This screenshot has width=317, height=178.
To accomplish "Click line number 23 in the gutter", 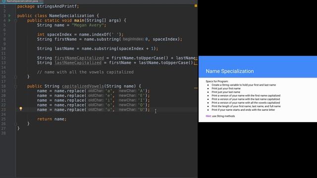I will pos(3,110).
